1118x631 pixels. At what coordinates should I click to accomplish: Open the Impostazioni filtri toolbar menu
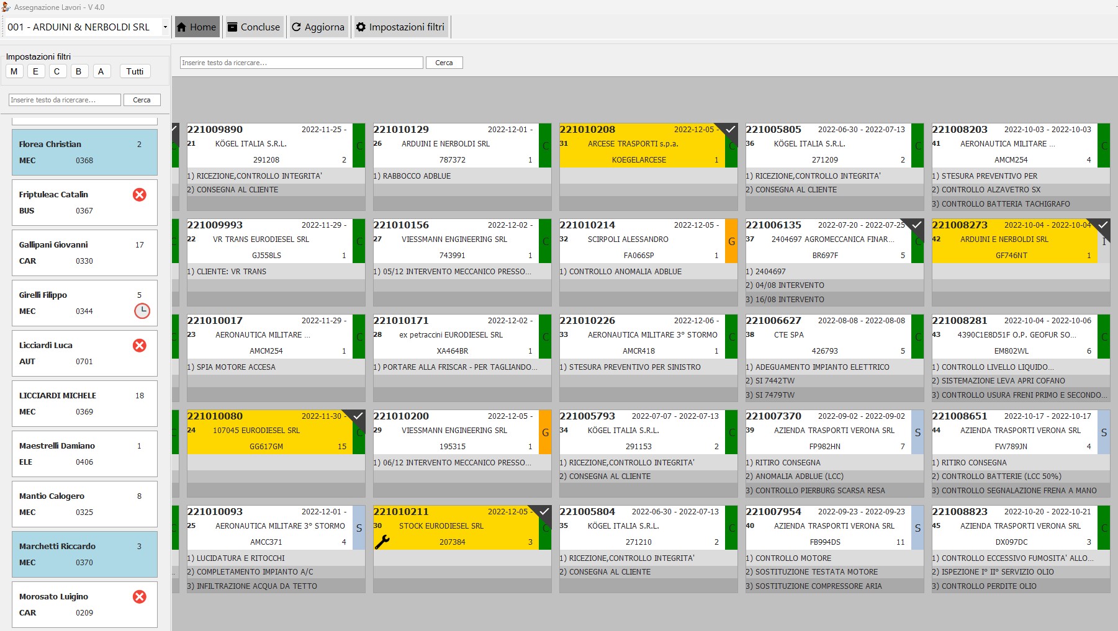(400, 27)
